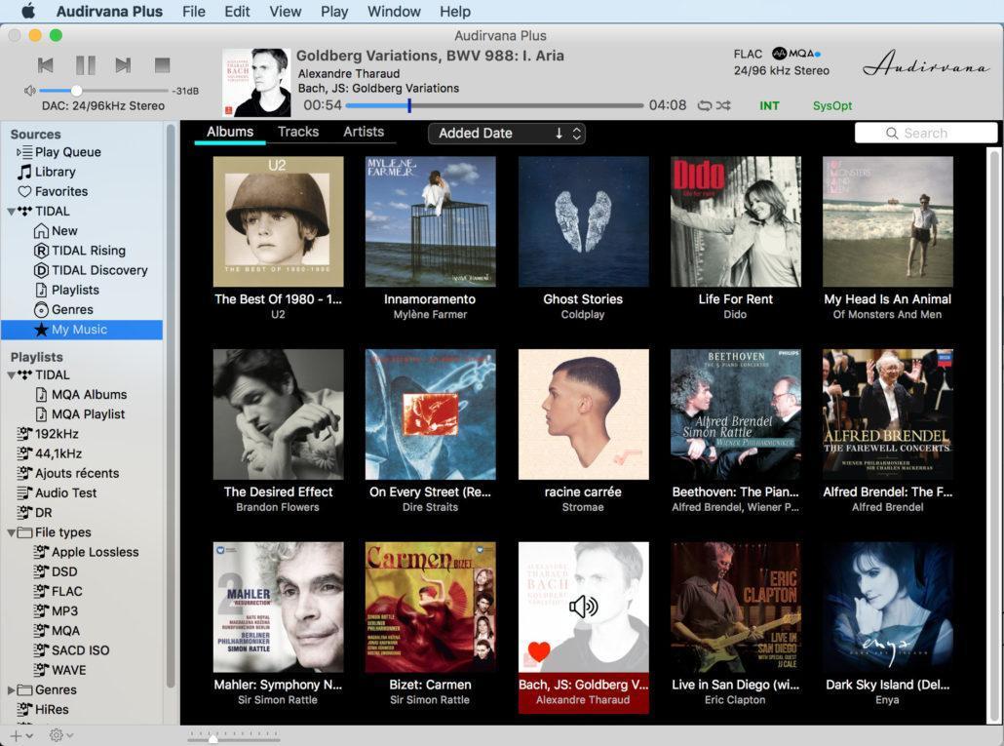The height and width of the screenshot is (746, 1004).
Task: Click the SysOpt button
Action: [x=831, y=105]
